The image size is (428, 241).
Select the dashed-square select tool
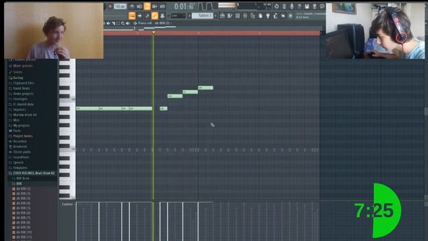coord(118,23)
